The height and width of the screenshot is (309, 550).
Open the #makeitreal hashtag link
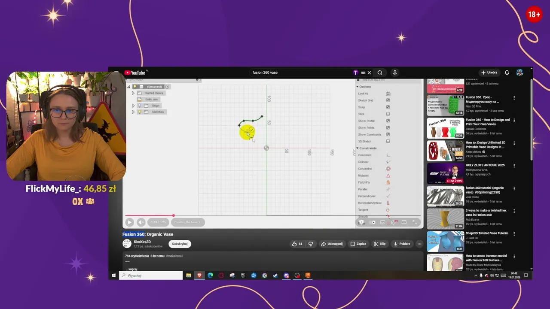[x=174, y=256]
